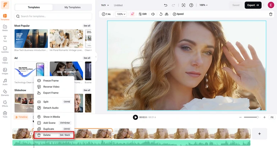Click the Export button
This screenshot has height=148, width=277.
click(x=253, y=5)
